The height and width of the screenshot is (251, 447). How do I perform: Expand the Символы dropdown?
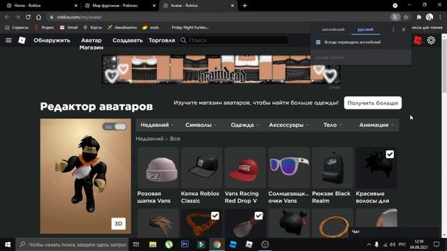point(201,125)
